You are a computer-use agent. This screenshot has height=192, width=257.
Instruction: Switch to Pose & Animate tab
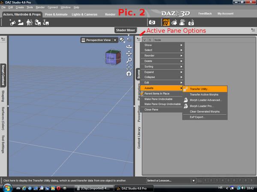(x=56, y=15)
